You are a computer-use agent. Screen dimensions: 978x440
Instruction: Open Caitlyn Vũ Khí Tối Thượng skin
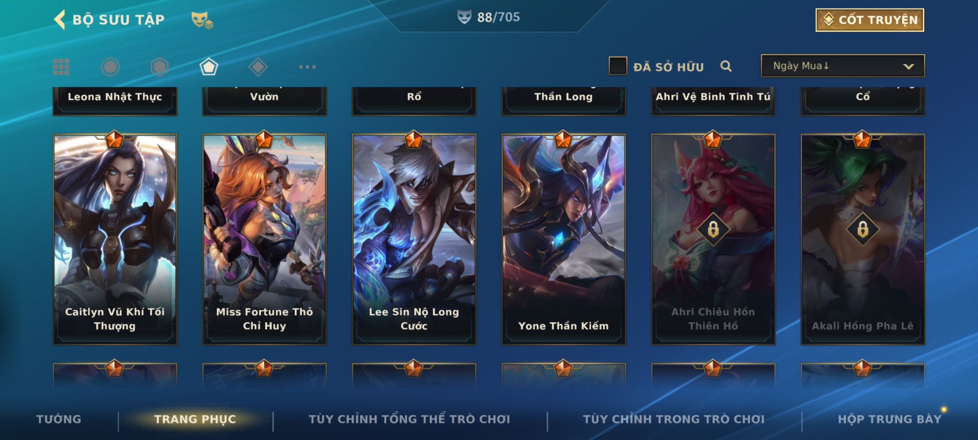point(115,240)
